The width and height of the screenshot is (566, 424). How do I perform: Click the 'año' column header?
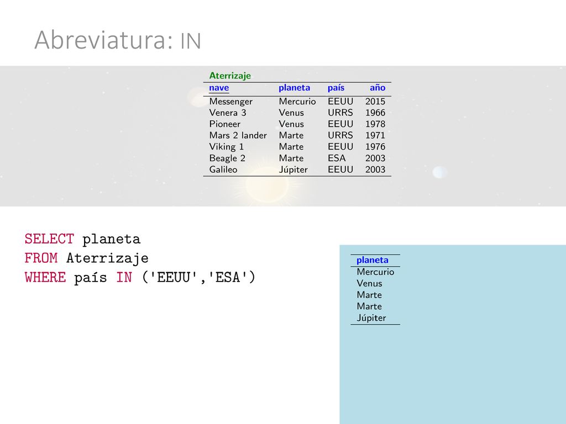click(x=377, y=88)
